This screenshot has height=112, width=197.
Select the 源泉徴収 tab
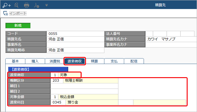point(74,61)
